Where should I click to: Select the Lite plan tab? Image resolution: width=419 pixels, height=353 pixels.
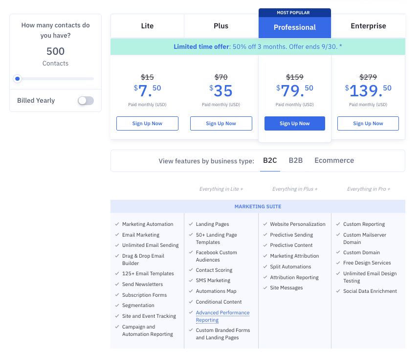[x=147, y=26]
